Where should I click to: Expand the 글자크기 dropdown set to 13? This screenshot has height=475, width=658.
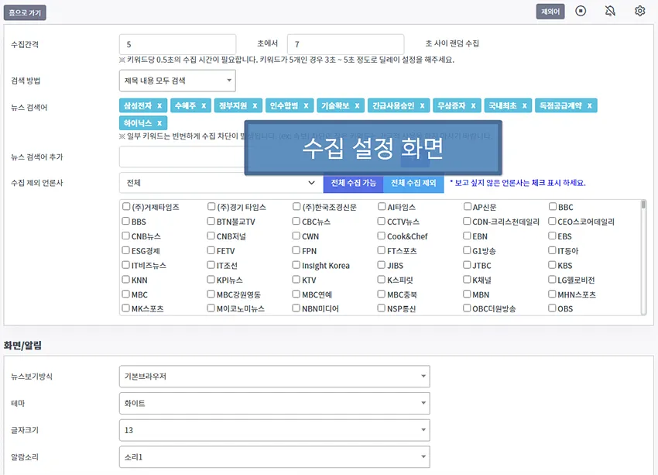coord(275,429)
